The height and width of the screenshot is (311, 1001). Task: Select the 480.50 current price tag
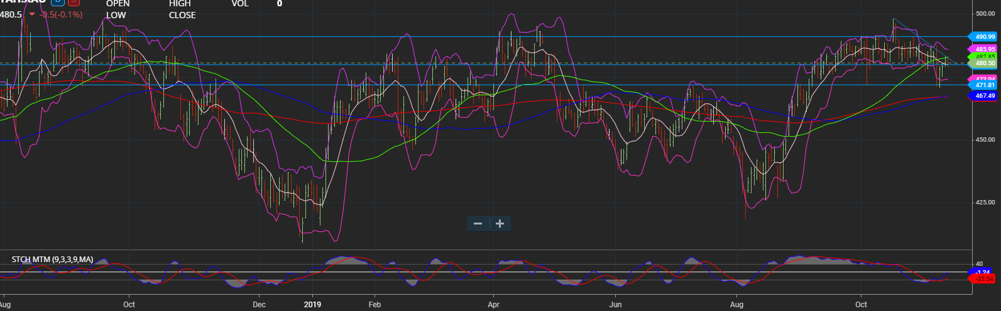pos(983,63)
